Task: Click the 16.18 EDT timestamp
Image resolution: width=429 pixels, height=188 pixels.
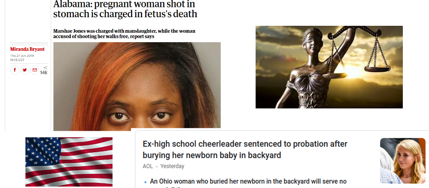Action: tap(17, 59)
